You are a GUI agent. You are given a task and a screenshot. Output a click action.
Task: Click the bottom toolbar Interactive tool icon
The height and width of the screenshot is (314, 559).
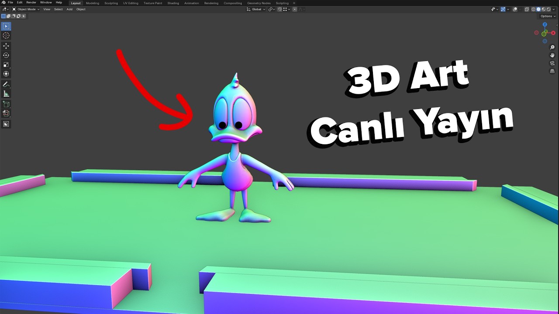coord(6,124)
